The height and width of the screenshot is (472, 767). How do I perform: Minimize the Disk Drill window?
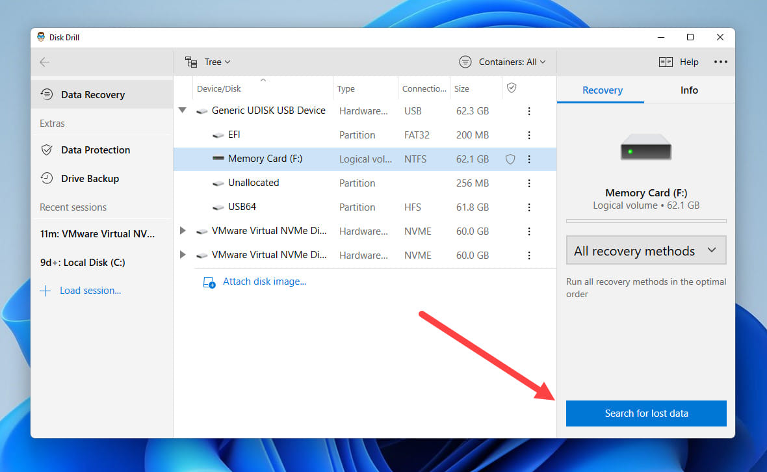[x=661, y=37]
